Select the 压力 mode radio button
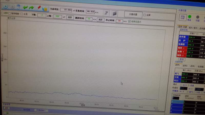Viewport: 205px width, 115px height. click(181, 85)
